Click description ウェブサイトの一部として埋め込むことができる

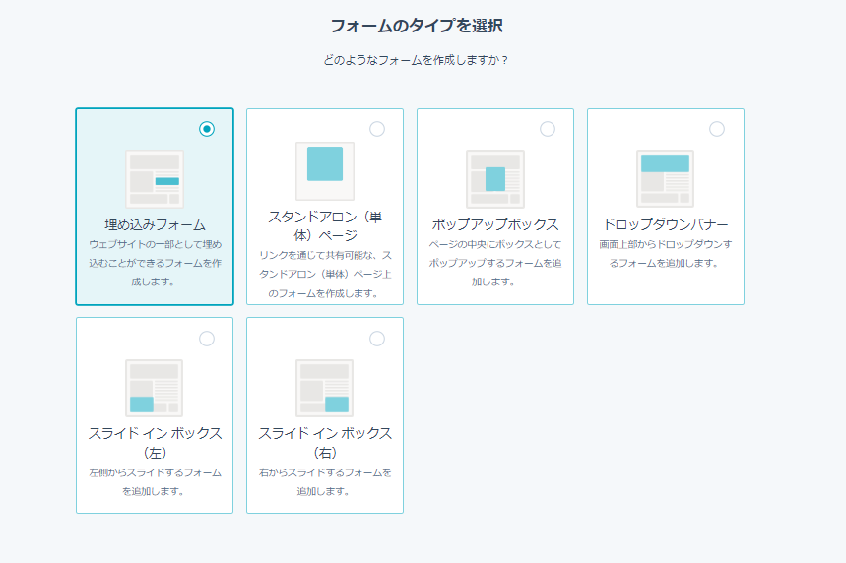[x=155, y=263]
